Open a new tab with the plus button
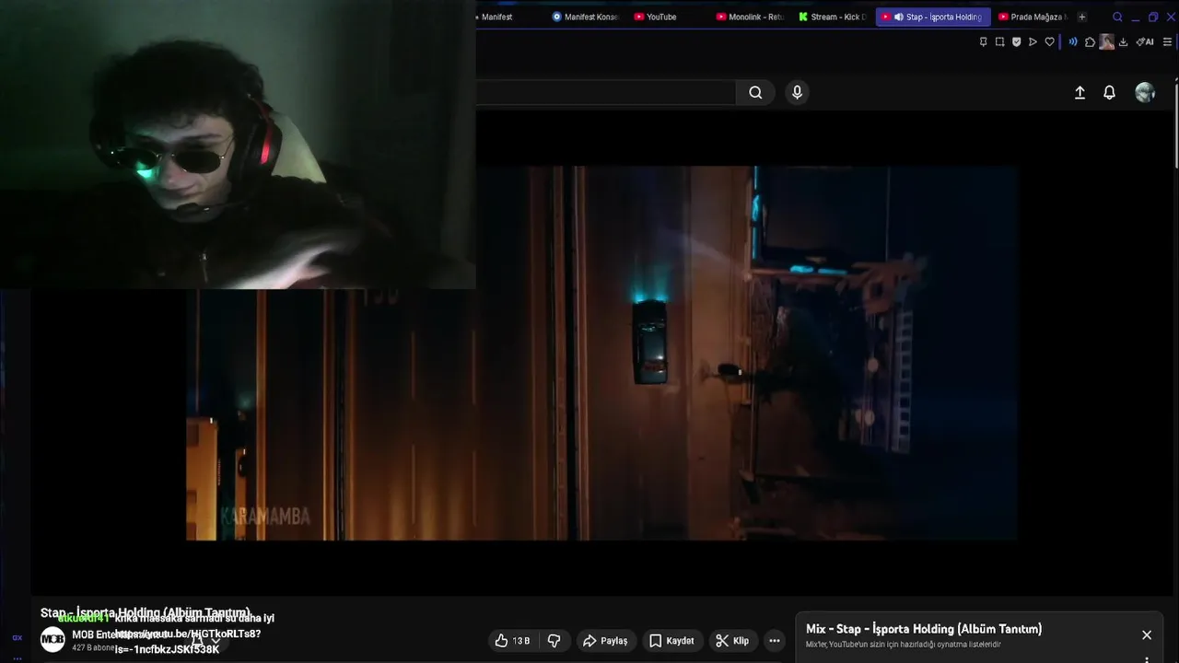The height and width of the screenshot is (663, 1179). (x=1082, y=17)
